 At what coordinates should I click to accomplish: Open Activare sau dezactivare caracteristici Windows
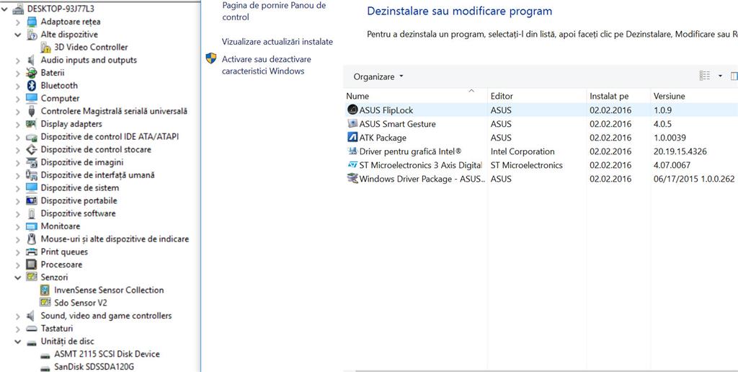pos(267,65)
